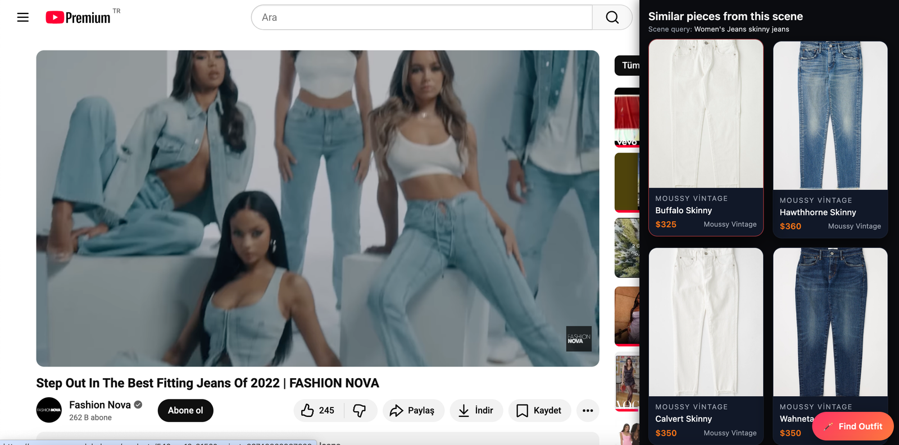Viewport: 899px width, 445px height.
Task: Click the magic wand icon in Find Outfit
Action: [x=828, y=426]
